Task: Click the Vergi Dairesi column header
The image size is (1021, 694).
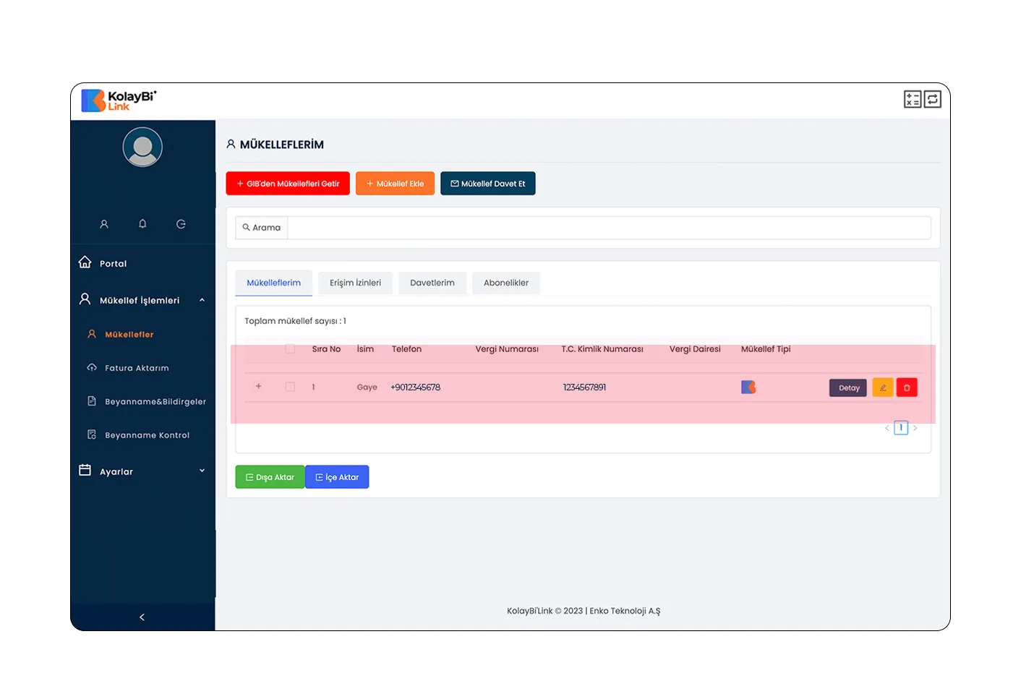Action: click(695, 349)
